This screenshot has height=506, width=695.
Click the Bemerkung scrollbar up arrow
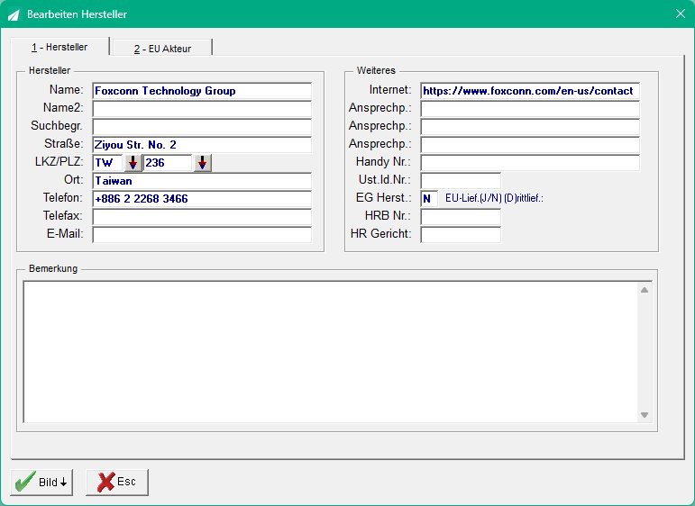645,290
